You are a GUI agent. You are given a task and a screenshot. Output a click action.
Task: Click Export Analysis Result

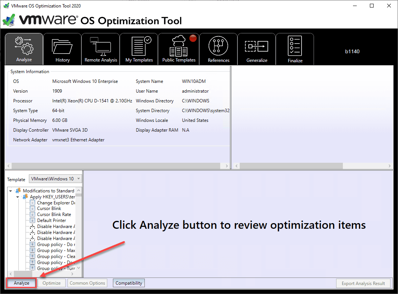(363, 283)
